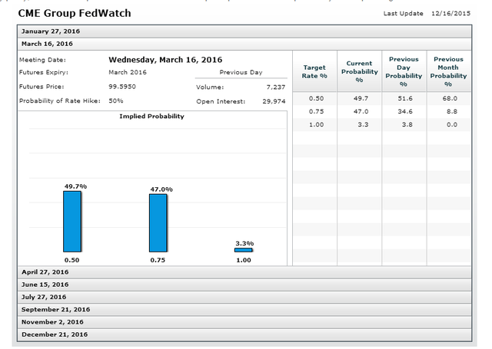Click previous day probability 51.6
The width and height of the screenshot is (492, 349).
click(x=405, y=98)
